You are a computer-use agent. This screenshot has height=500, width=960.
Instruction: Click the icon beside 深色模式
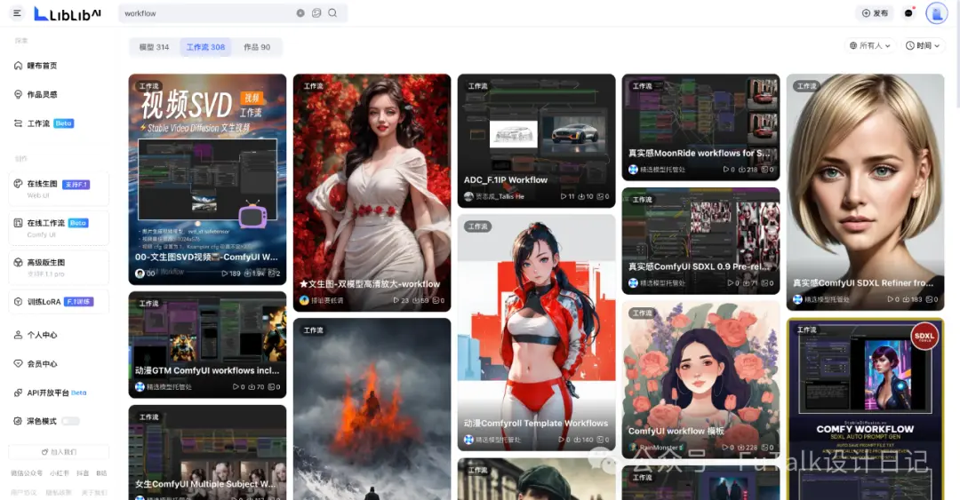pos(18,421)
